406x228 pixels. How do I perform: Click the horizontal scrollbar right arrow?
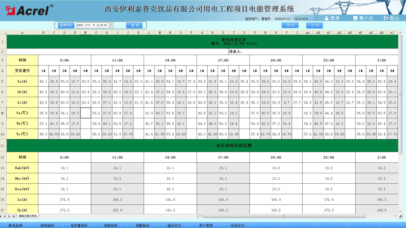click(397, 216)
